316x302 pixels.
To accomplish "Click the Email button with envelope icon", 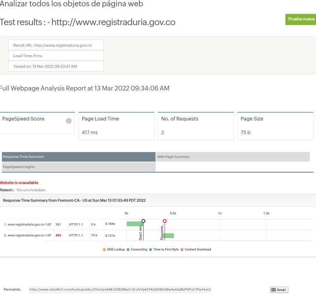I will (279, 290).
